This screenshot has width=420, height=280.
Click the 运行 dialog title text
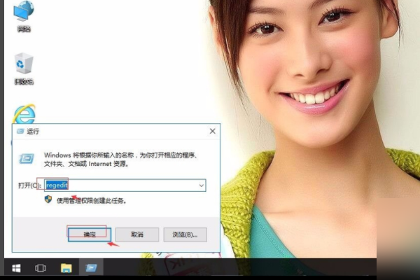point(33,132)
